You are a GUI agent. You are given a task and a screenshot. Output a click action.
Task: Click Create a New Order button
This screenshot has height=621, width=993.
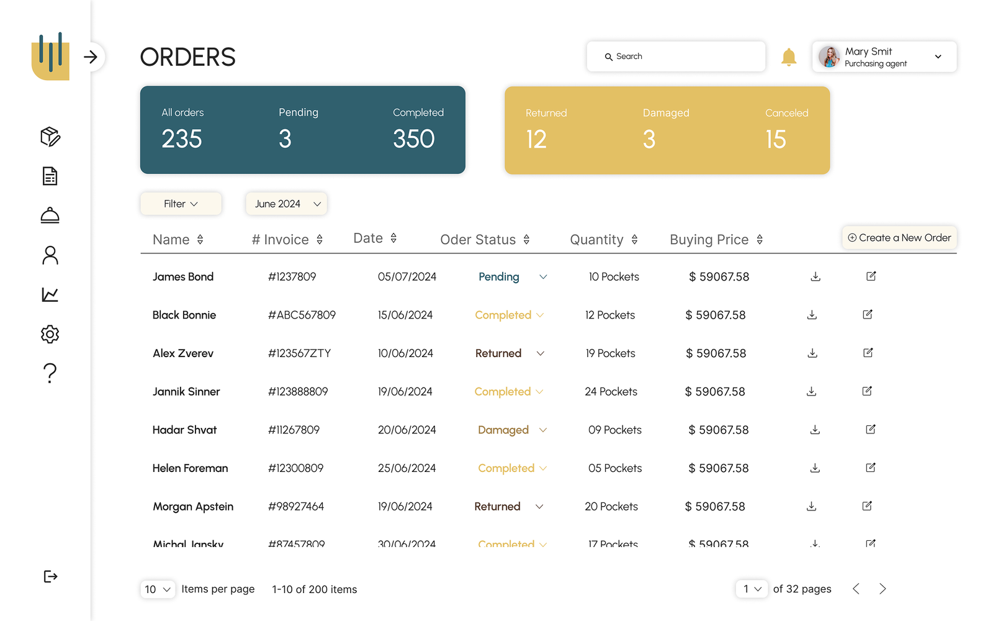coord(899,238)
